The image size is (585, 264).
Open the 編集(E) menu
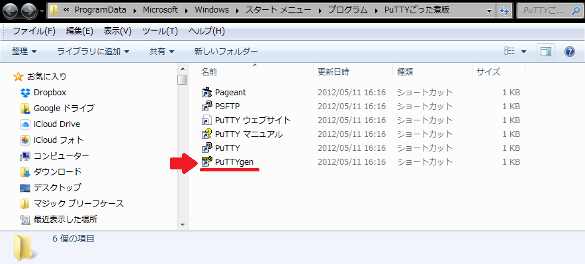(x=79, y=31)
